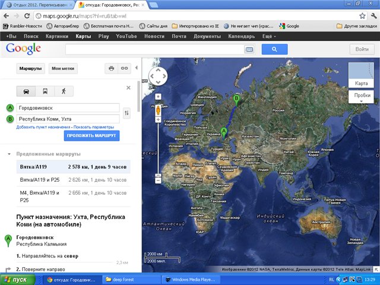Bookmark this page with the star icon
The width and height of the screenshot is (380, 285).
click(x=362, y=16)
